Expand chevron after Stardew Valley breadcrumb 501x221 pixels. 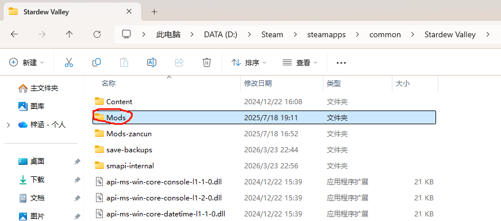[x=488, y=34]
